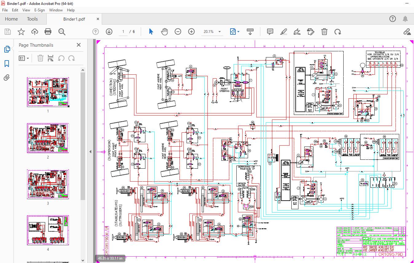This screenshot has height=263, width=414.
Task: Close the Binder1.pdf tab
Action: pos(98,19)
